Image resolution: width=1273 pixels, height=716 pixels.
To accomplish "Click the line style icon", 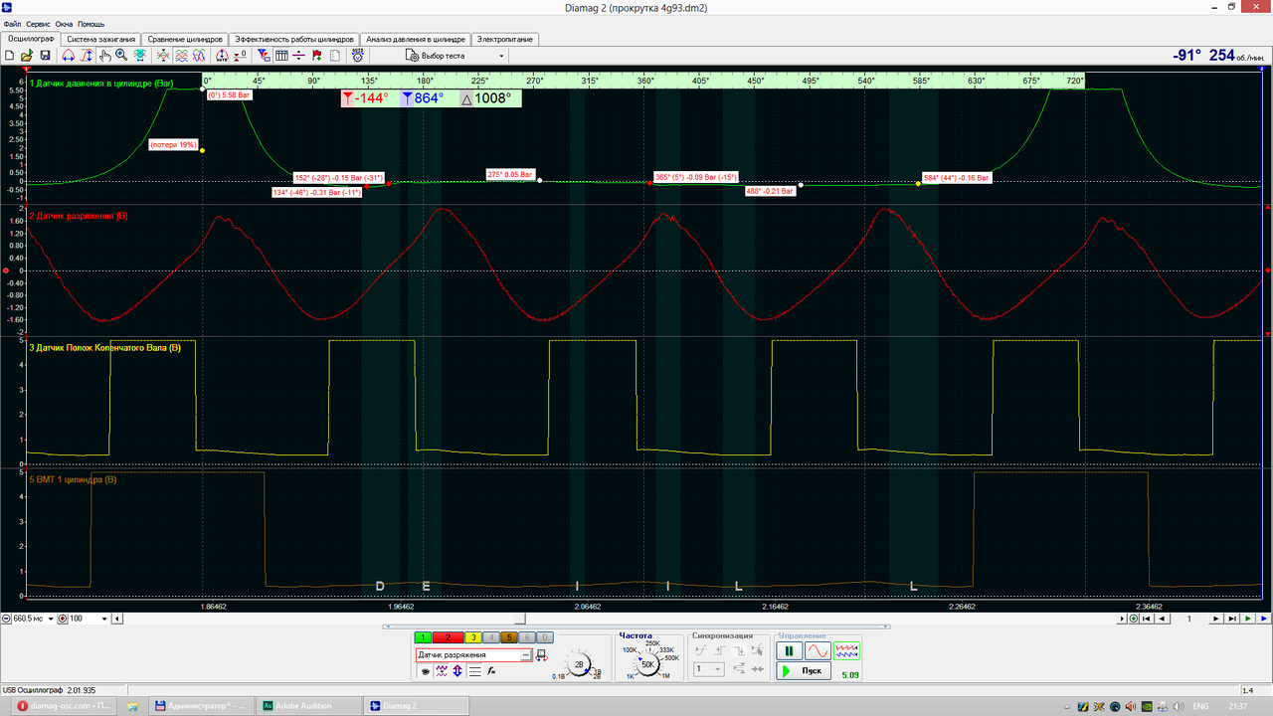I will (474, 671).
